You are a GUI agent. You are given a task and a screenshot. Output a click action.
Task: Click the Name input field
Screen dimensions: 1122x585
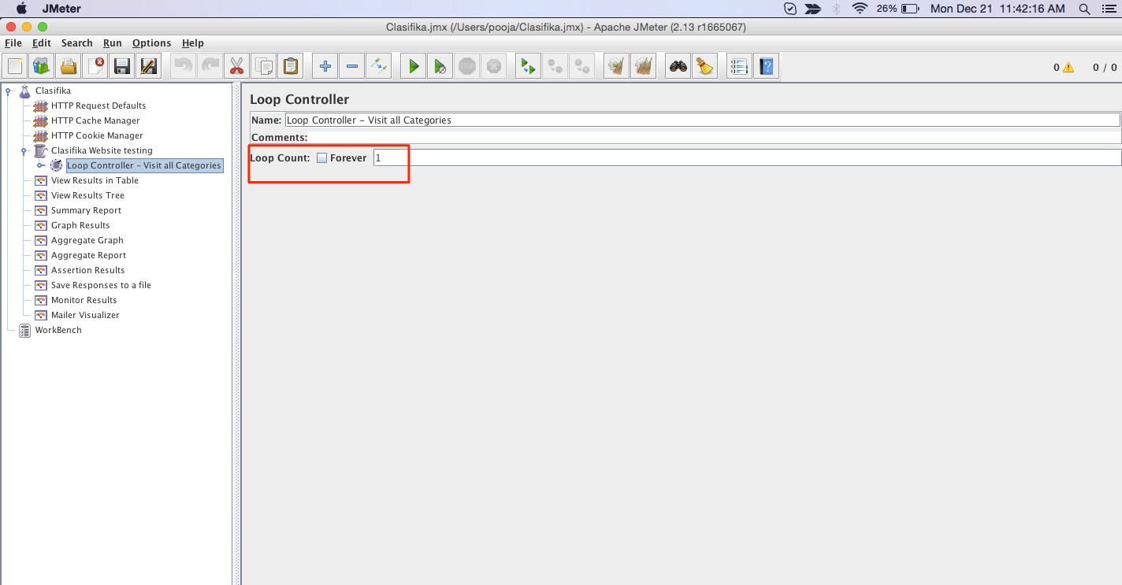pyautogui.click(x=702, y=120)
